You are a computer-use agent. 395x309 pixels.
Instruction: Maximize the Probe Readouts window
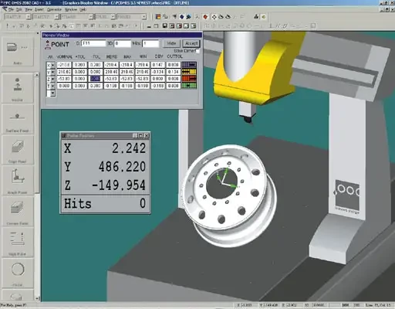pyautogui.click(x=140, y=135)
